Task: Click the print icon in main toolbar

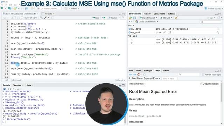Action: [x=32, y=8]
